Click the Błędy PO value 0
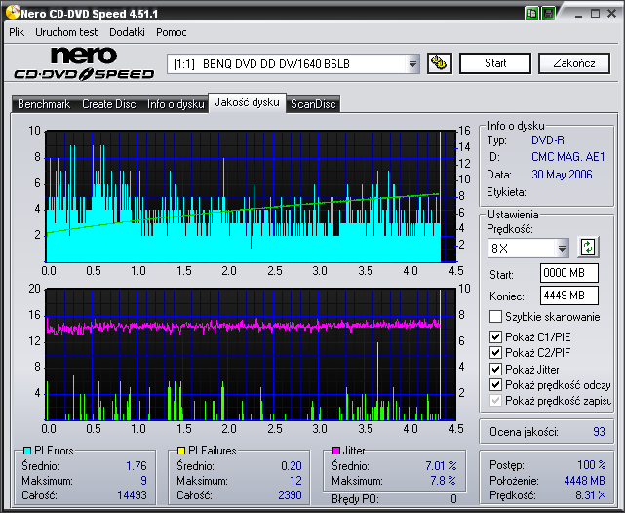 click(453, 498)
